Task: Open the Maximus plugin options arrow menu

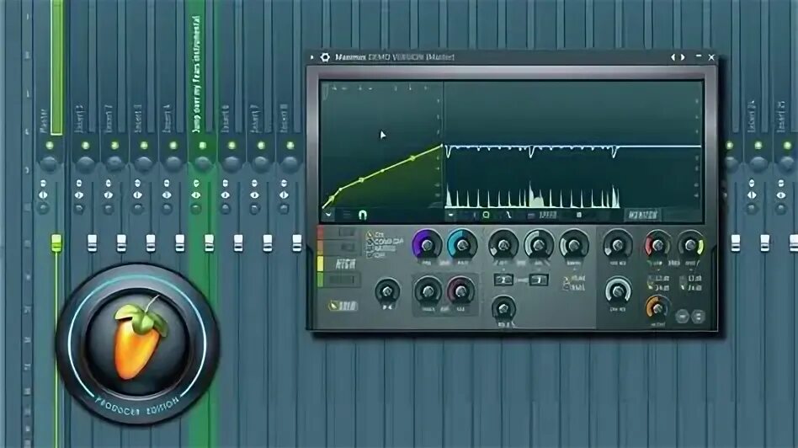Action: pos(312,57)
